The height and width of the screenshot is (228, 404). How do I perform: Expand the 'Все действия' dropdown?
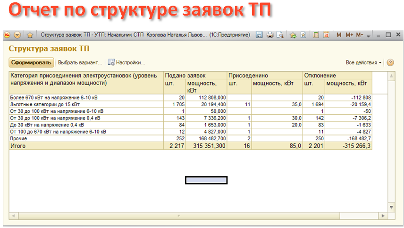click(363, 62)
